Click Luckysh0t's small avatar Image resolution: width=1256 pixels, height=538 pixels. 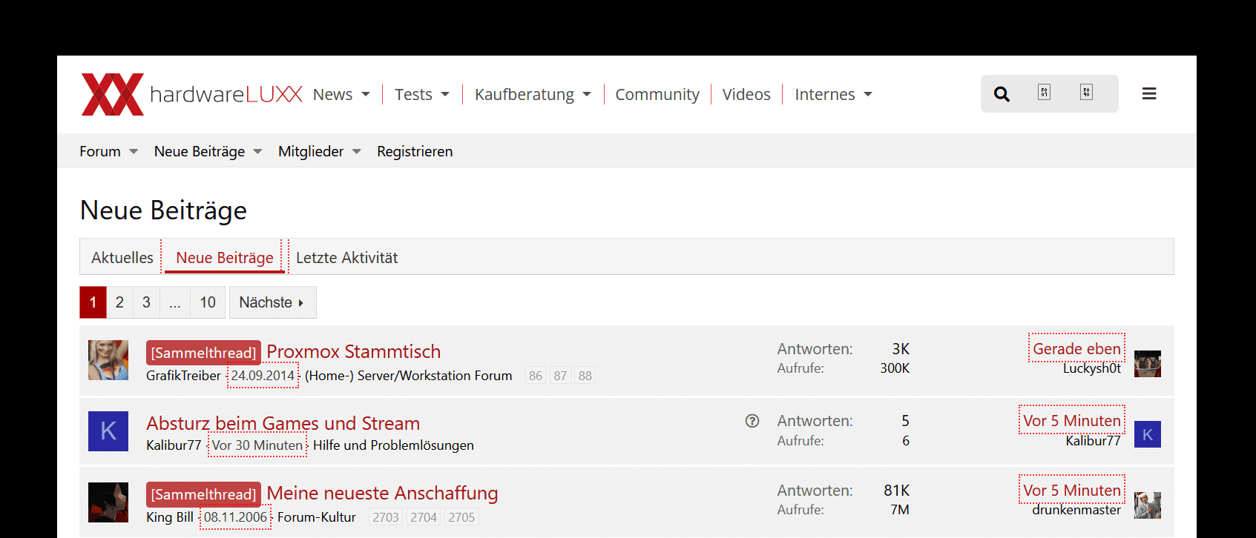[x=1147, y=364]
